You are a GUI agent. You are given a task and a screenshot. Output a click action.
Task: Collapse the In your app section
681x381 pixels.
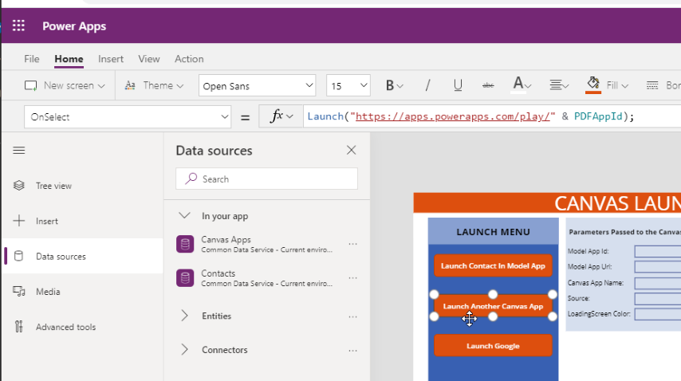tap(184, 216)
